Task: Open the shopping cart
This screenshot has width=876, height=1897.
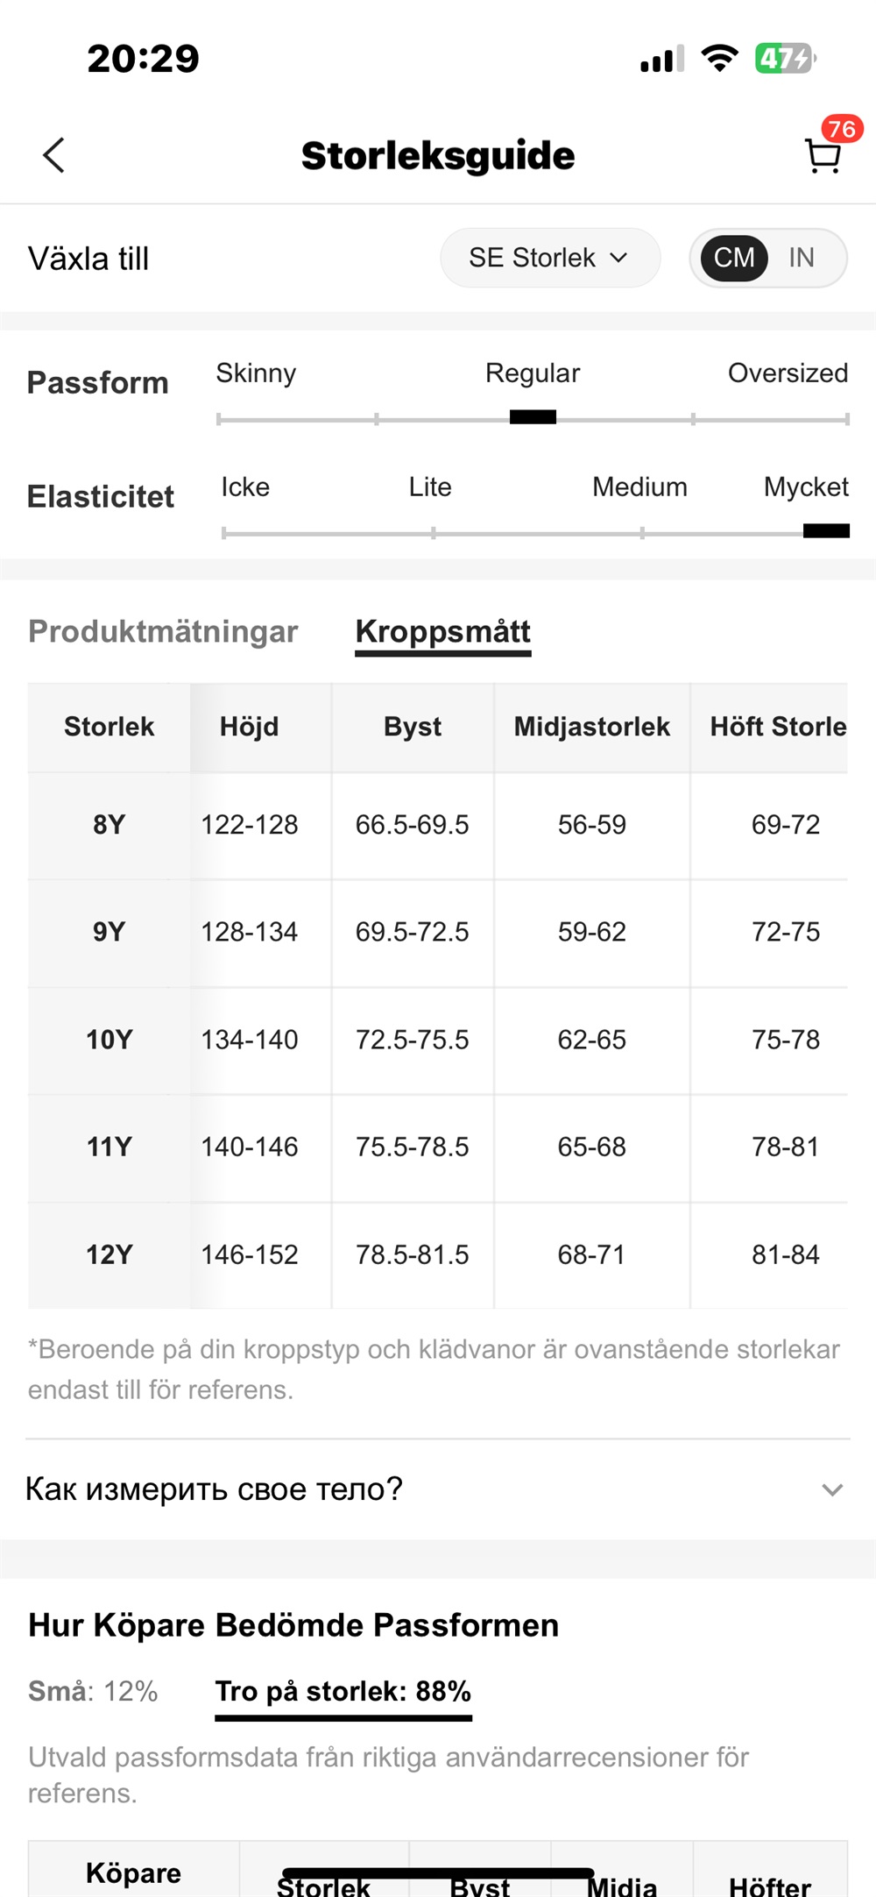Action: coord(823,156)
